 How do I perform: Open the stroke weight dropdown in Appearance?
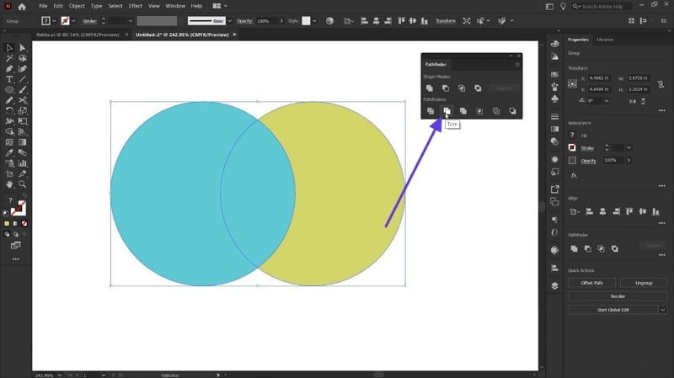[629, 148]
